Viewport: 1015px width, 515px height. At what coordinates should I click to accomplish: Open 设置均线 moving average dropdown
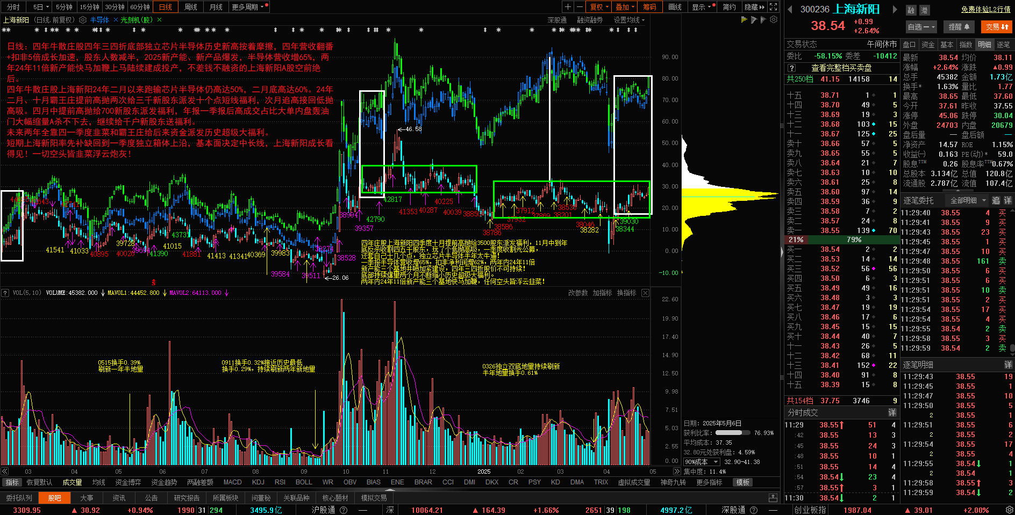coord(629,20)
